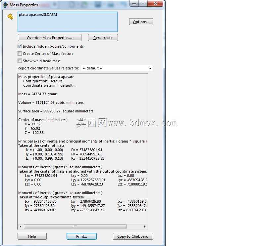253x246 pixels.
Task: Open the coordinate system dropdown
Action: click(150, 68)
